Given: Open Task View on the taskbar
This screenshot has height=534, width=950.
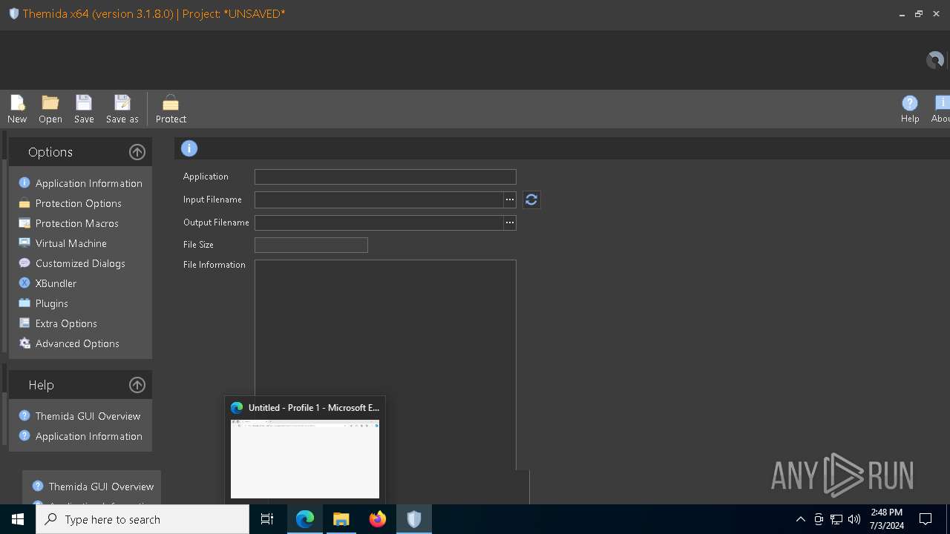Looking at the screenshot, I should [267, 519].
